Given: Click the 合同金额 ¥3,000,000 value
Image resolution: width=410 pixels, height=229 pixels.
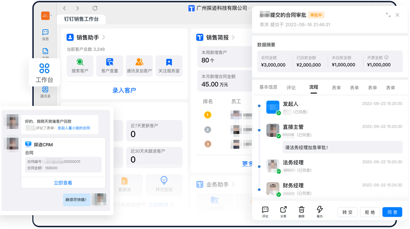Looking at the screenshot, I should click(x=273, y=64).
